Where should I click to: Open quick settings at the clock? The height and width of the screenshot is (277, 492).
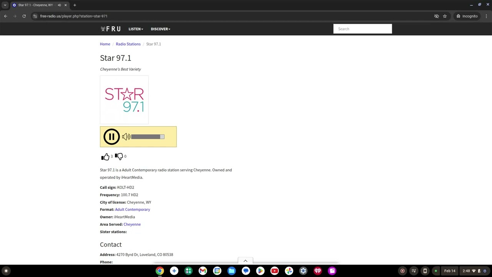(x=475, y=271)
